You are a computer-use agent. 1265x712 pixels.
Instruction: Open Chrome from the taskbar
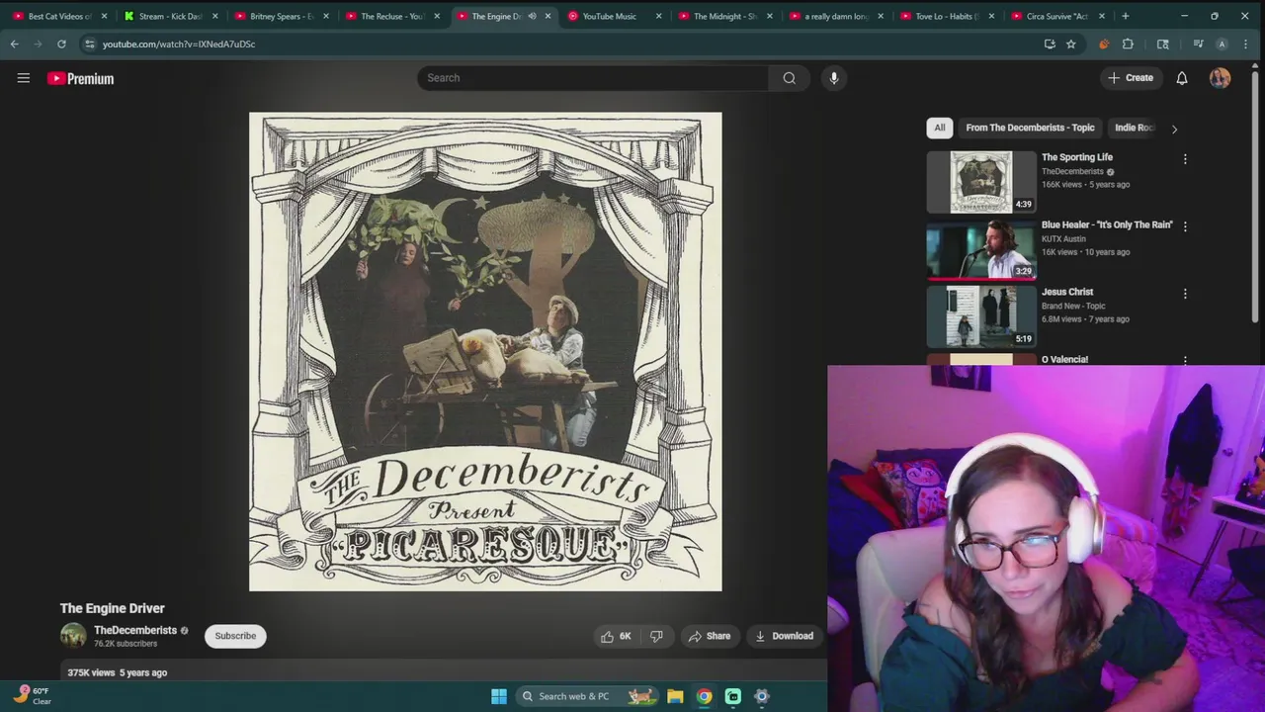pyautogui.click(x=704, y=696)
